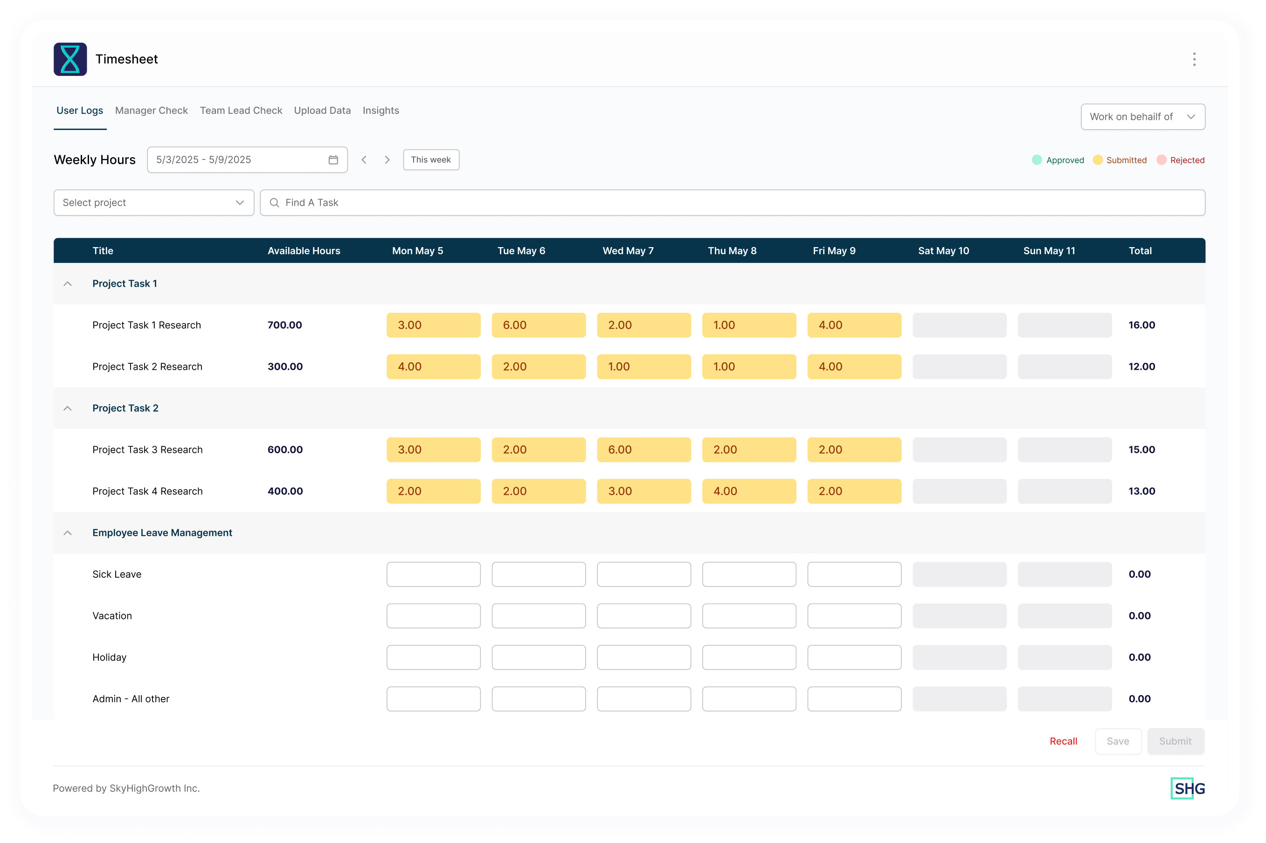Switch to the Manager Check tab
The width and height of the screenshot is (1266, 843).
tap(151, 110)
